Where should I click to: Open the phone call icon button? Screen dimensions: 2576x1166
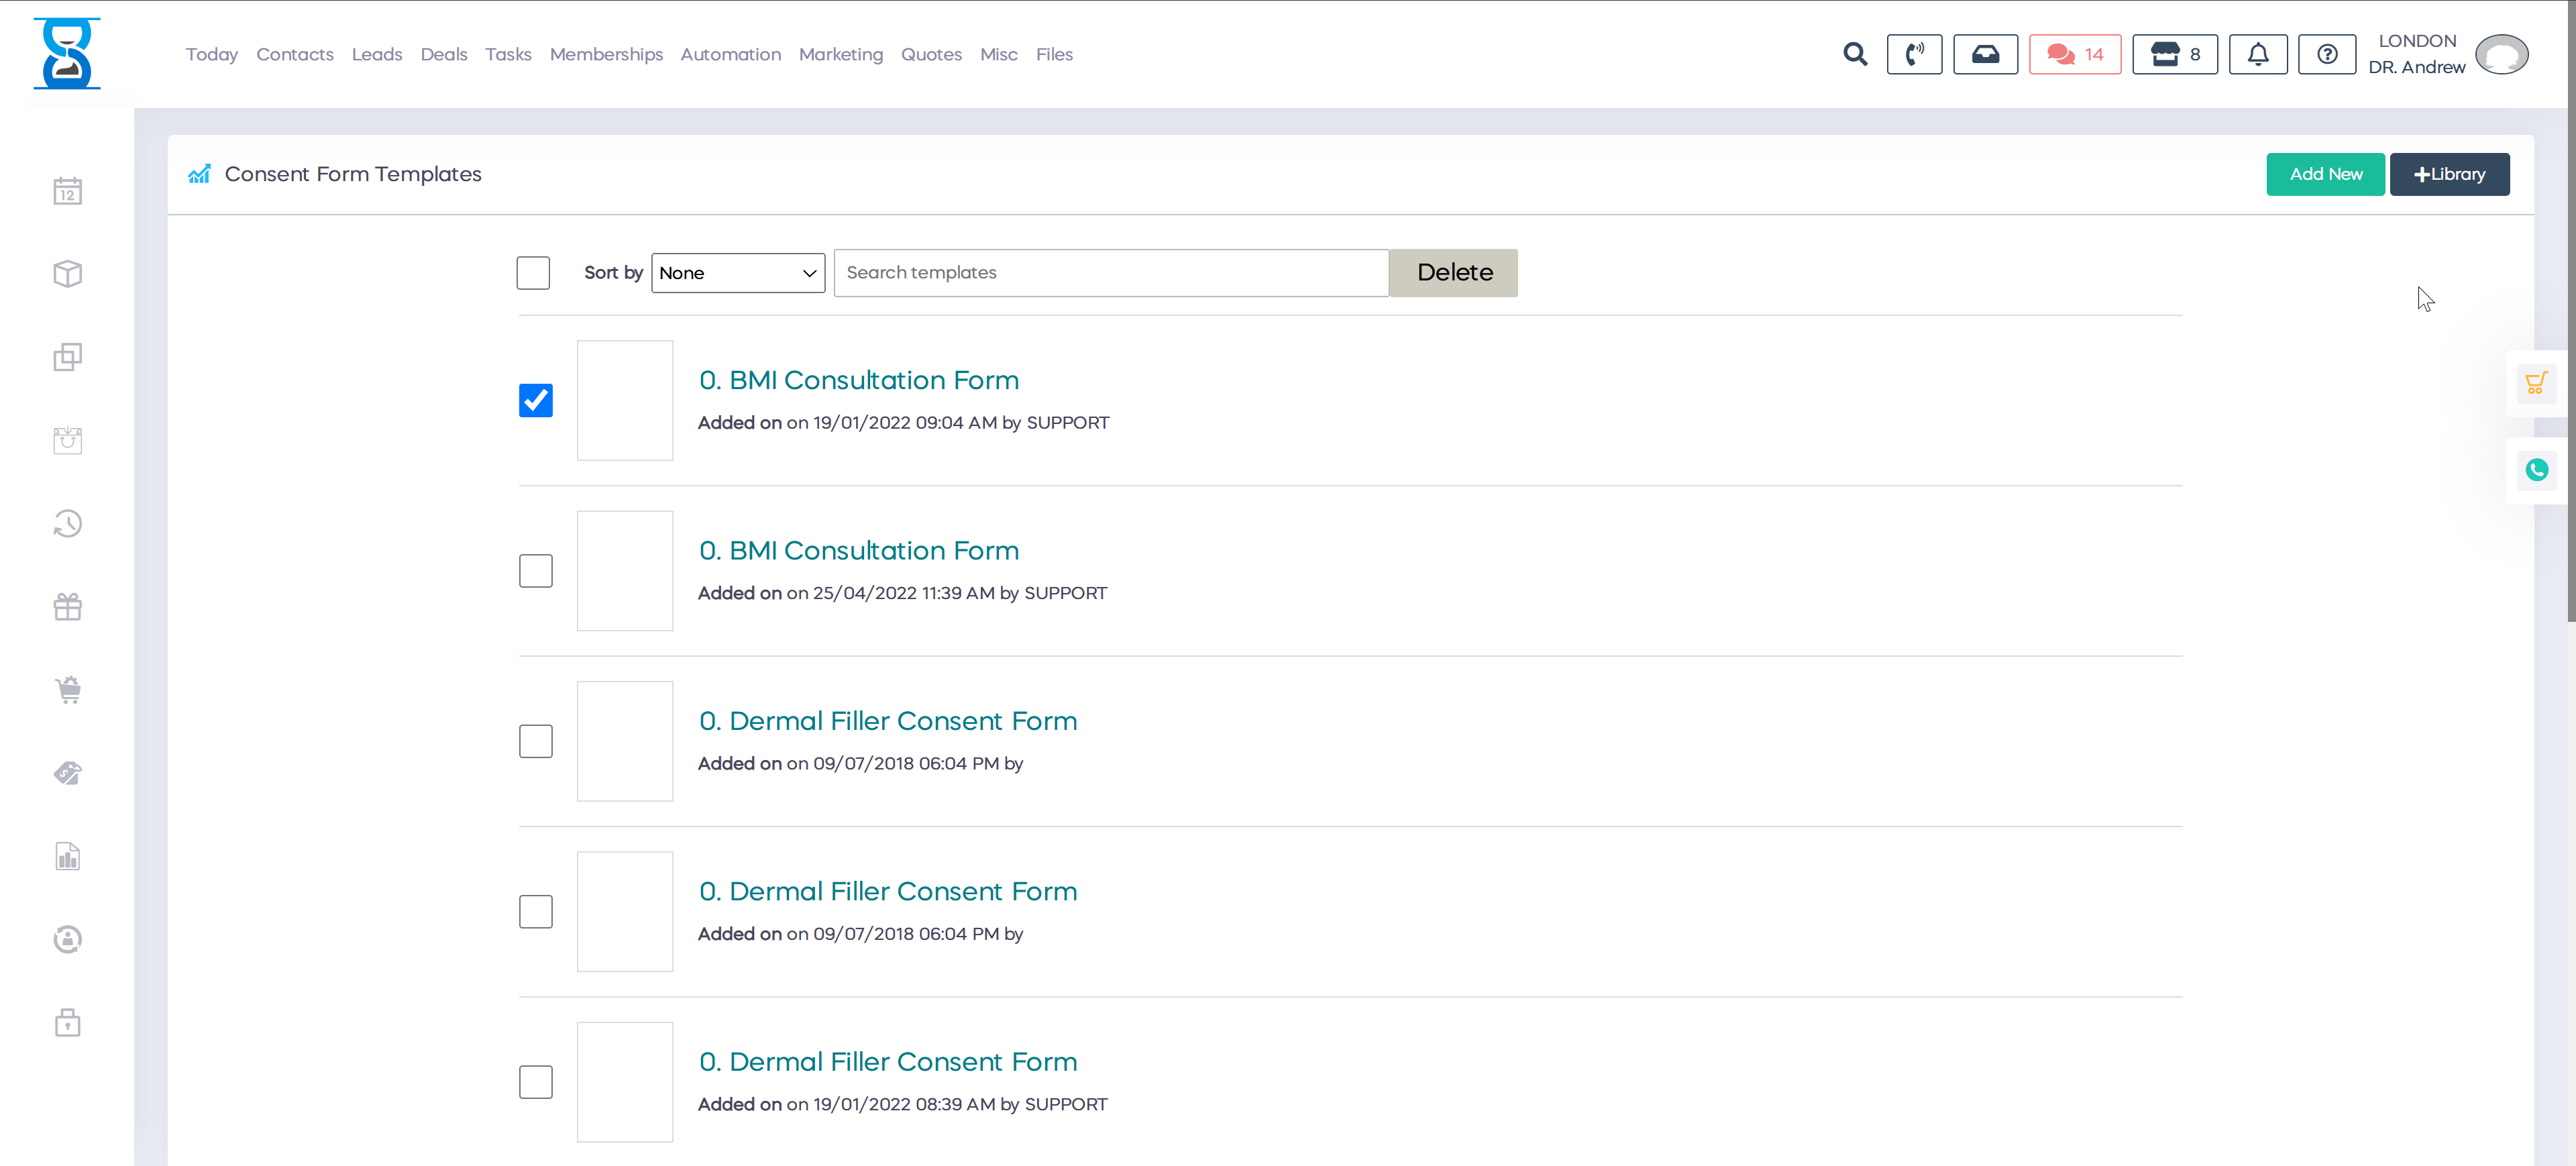click(1914, 54)
